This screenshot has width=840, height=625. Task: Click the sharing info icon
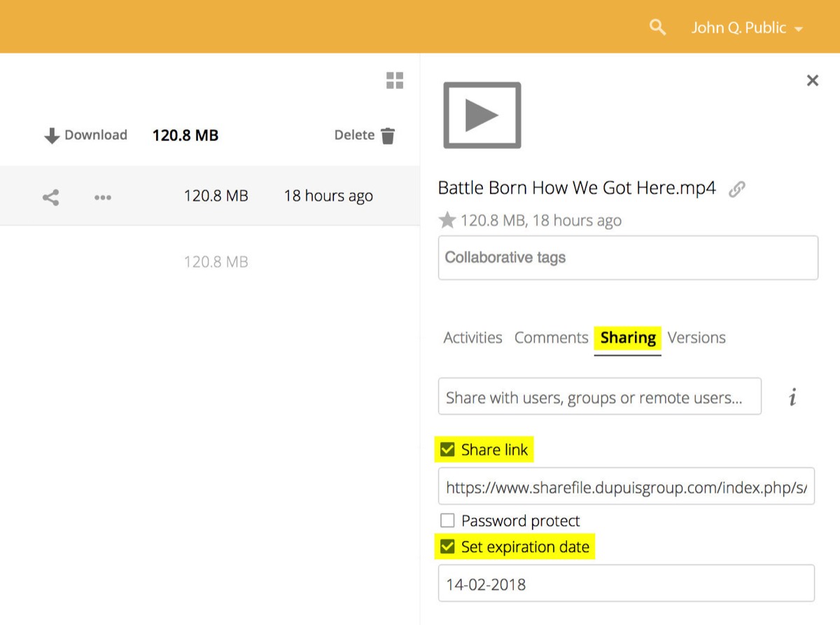[792, 397]
